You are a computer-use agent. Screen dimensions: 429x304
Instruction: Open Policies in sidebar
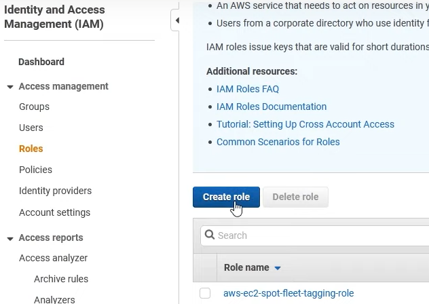[x=35, y=170]
